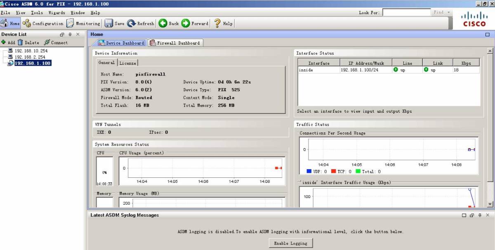Maximize the Home panel
Viewport: 495px width, 250px height.
click(487, 35)
